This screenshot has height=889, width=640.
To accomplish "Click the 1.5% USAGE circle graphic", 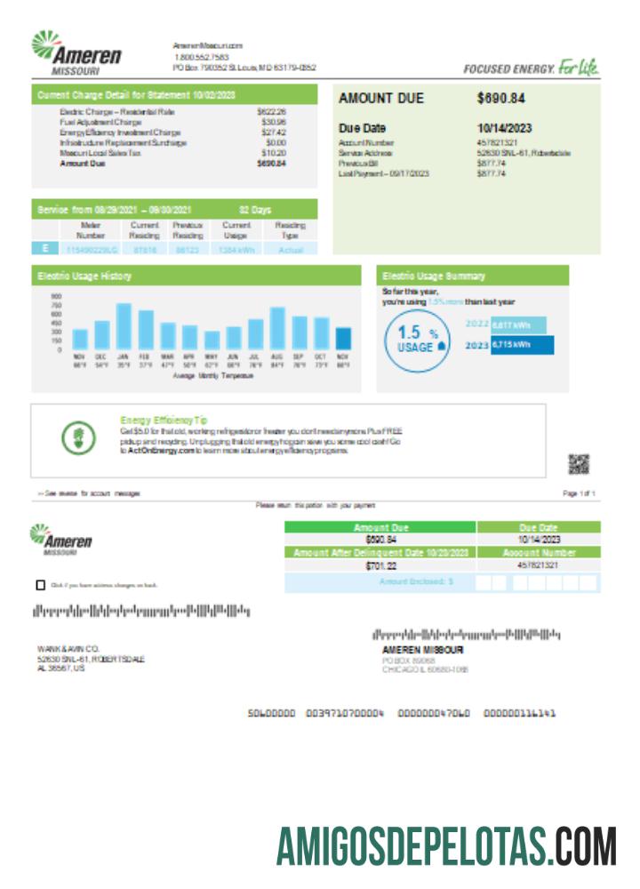I will (x=417, y=340).
